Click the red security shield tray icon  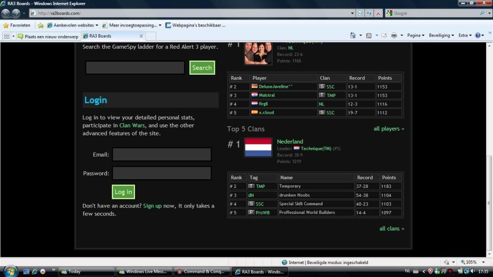430,271
